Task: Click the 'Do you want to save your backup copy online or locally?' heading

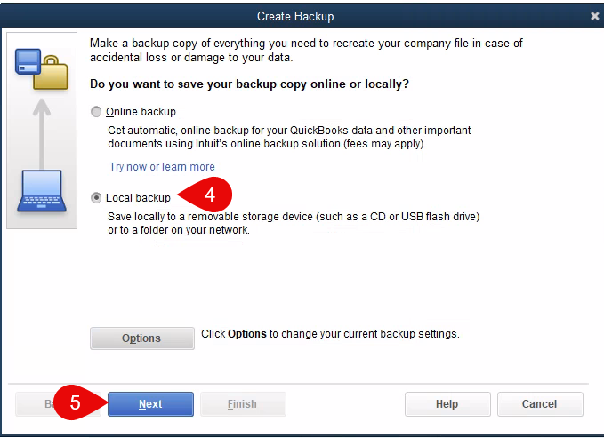Action: click(x=249, y=84)
